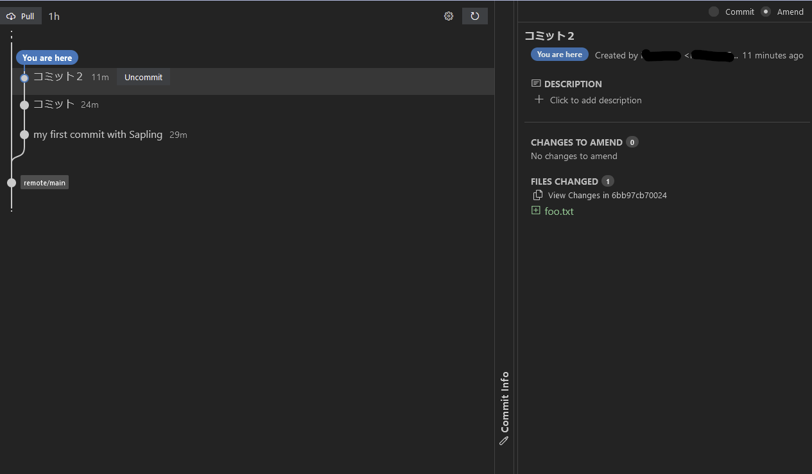
Task: Click the 'Click to add description' field
Action: click(595, 100)
